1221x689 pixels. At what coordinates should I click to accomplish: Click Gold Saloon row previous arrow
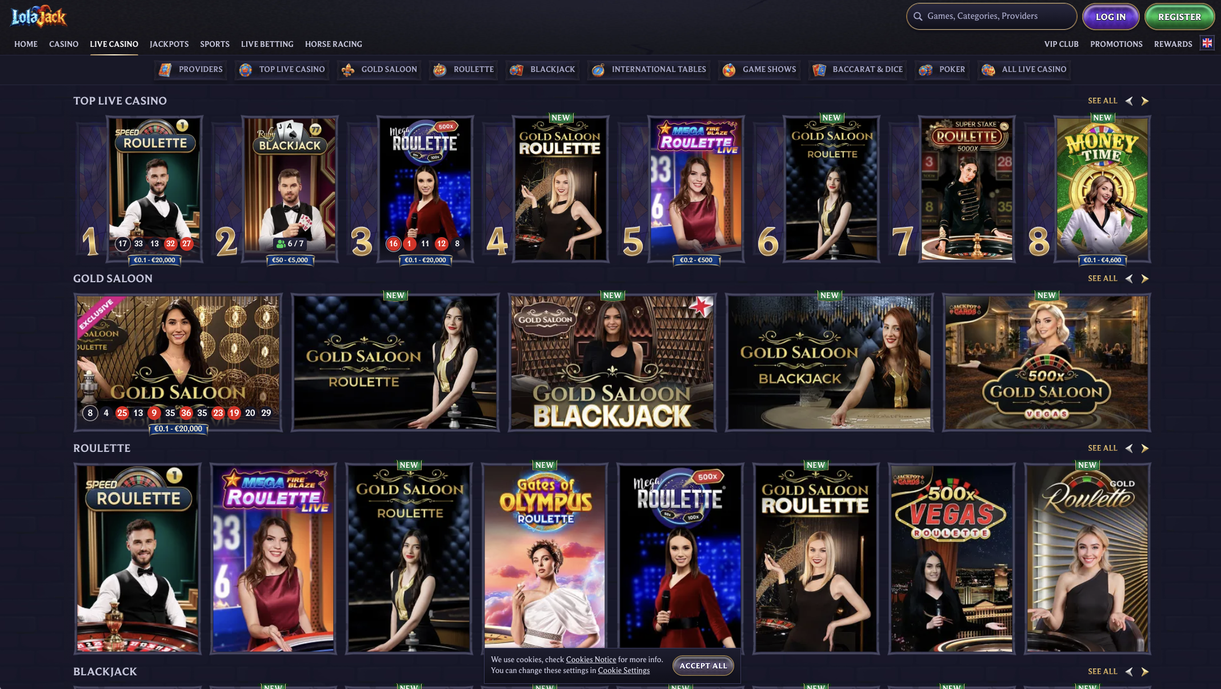tap(1129, 279)
